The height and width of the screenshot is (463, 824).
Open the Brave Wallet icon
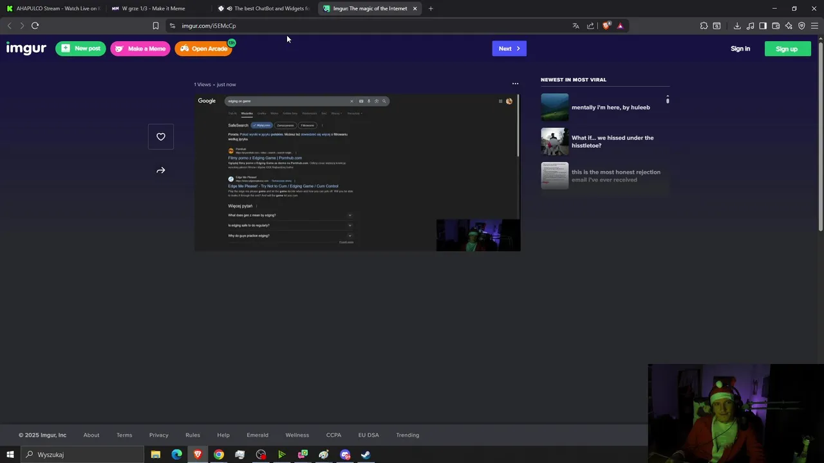click(776, 26)
